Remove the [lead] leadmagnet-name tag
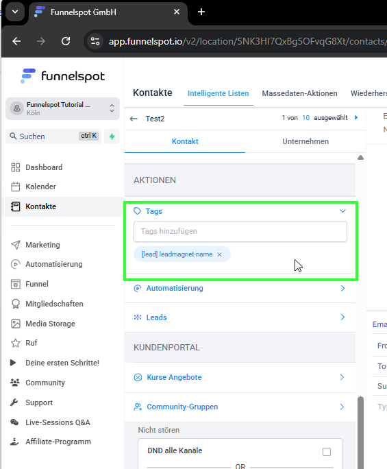Screen dimensions: 387x469 pos(219,254)
